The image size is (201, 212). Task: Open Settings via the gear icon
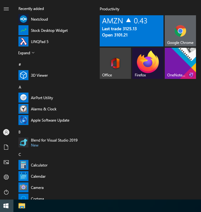tap(6, 177)
